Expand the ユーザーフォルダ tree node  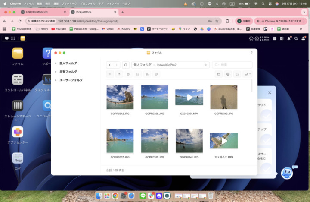56,80
